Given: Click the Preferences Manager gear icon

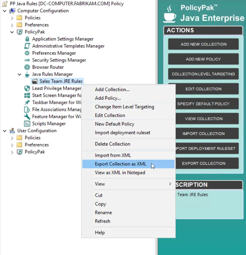Looking at the screenshot, I should (x=27, y=53).
